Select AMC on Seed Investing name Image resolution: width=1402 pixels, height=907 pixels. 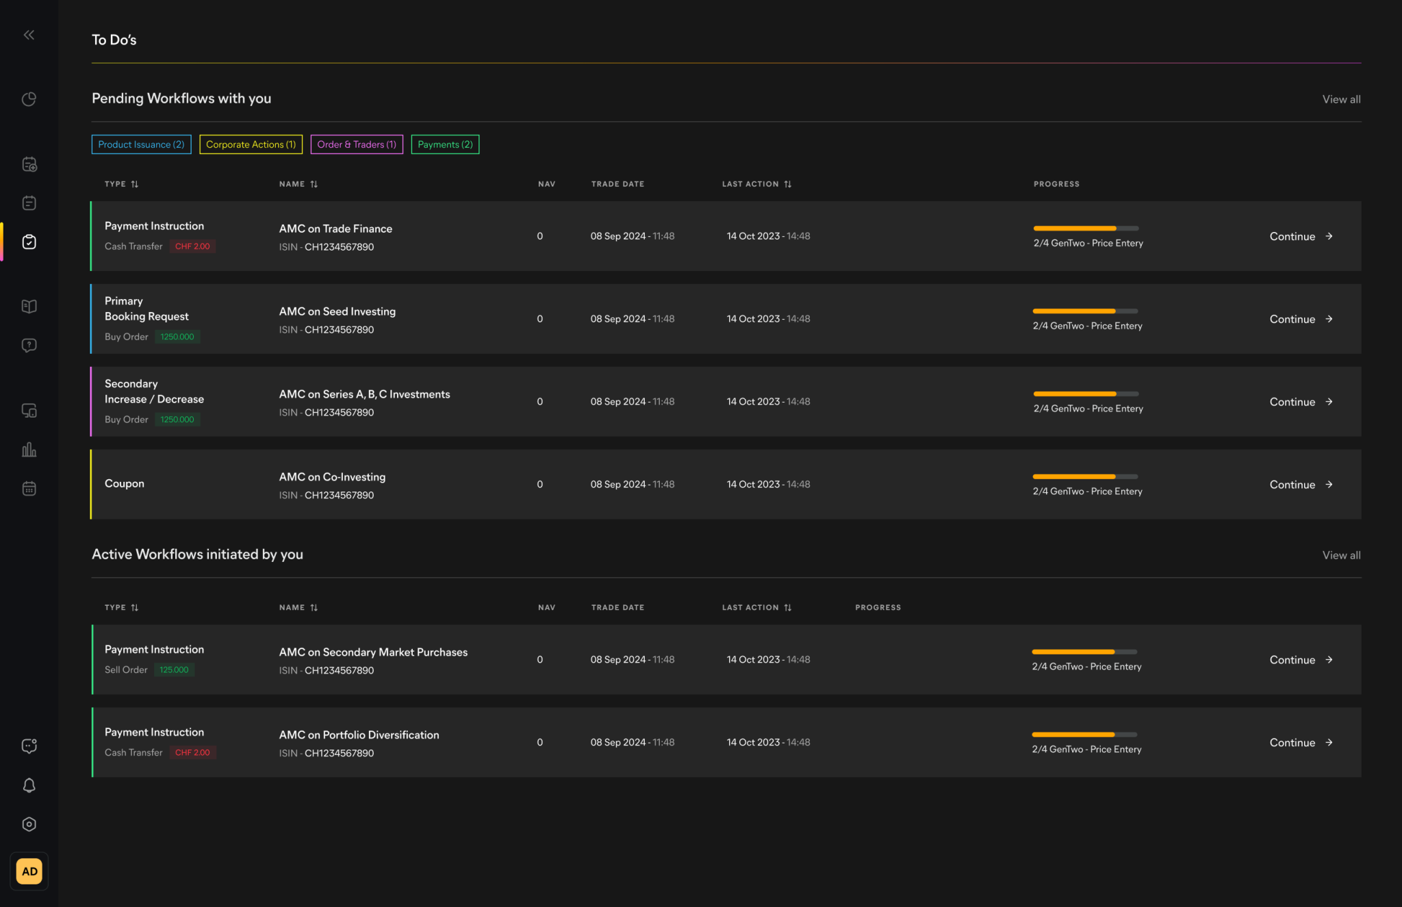coord(337,311)
